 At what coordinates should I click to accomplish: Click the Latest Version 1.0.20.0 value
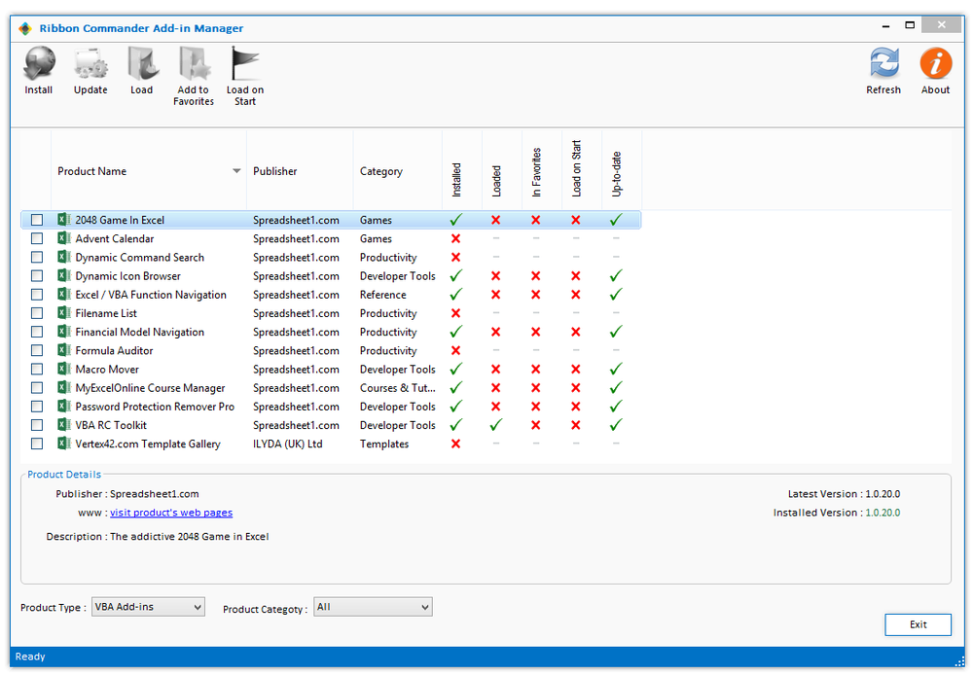883,494
